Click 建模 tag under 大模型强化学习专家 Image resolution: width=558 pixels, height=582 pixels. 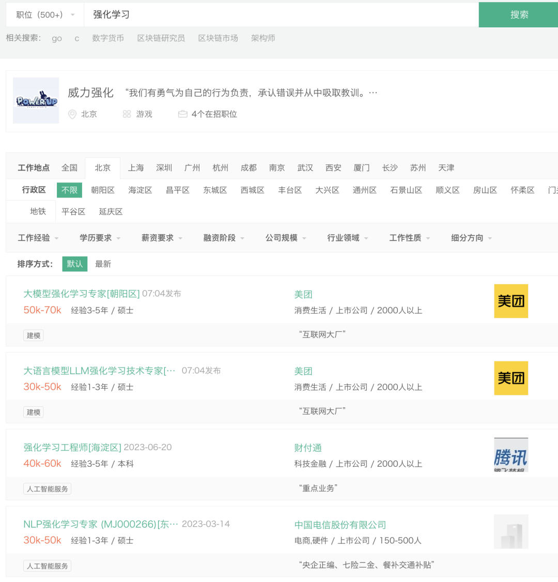click(34, 335)
